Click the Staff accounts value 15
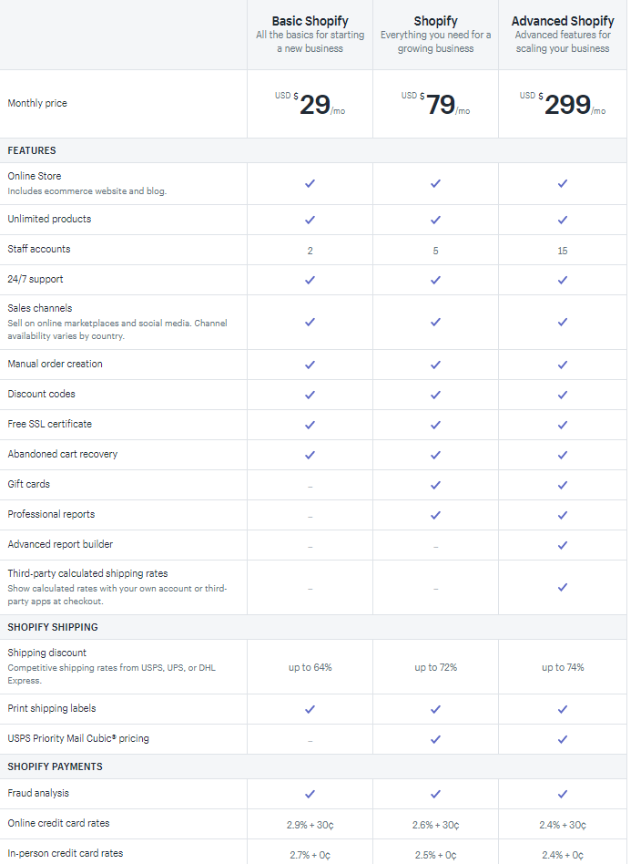 [563, 251]
